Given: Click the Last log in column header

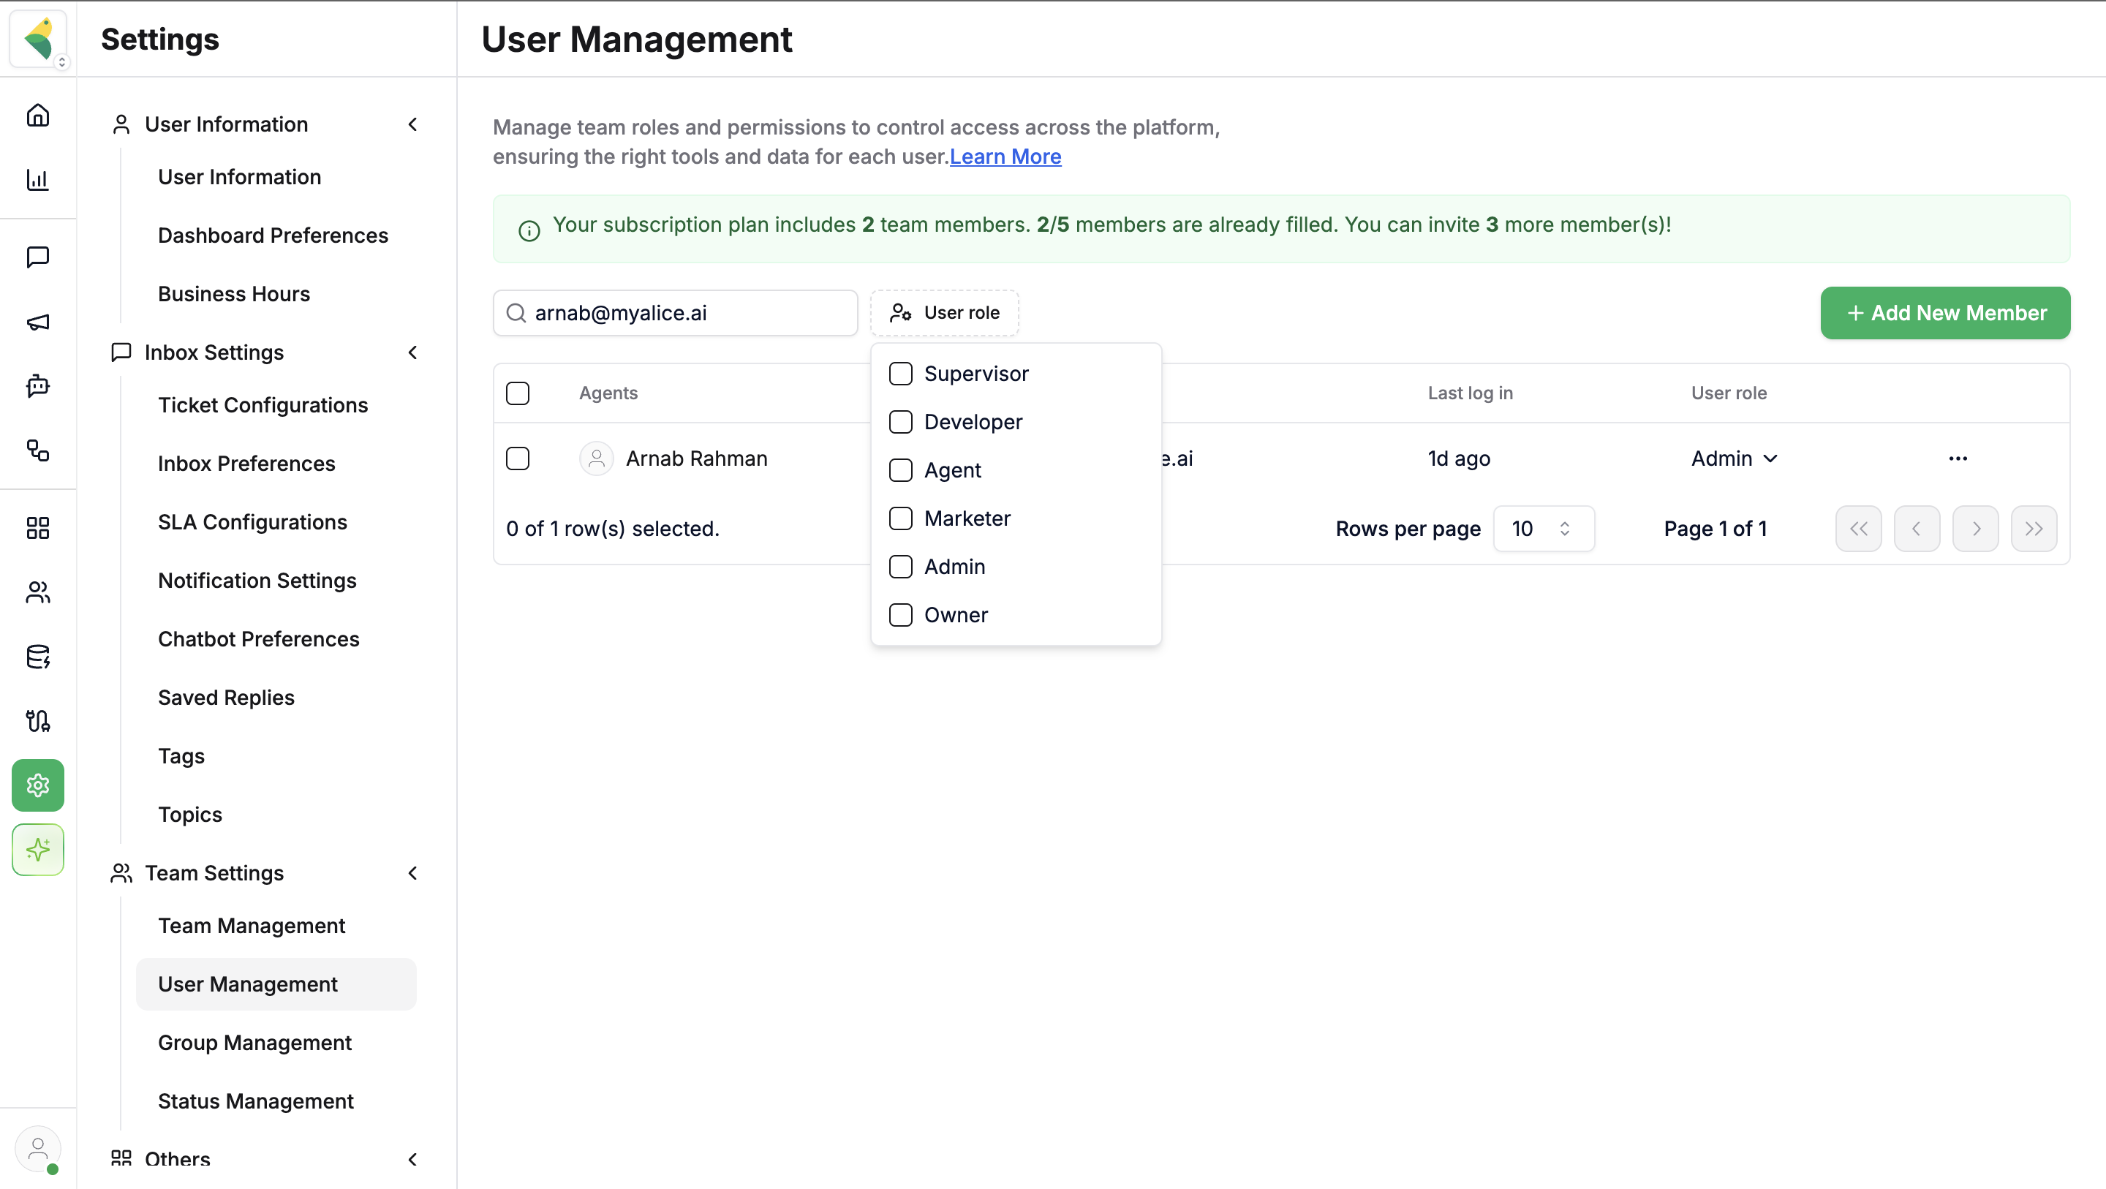Looking at the screenshot, I should tap(1470, 393).
